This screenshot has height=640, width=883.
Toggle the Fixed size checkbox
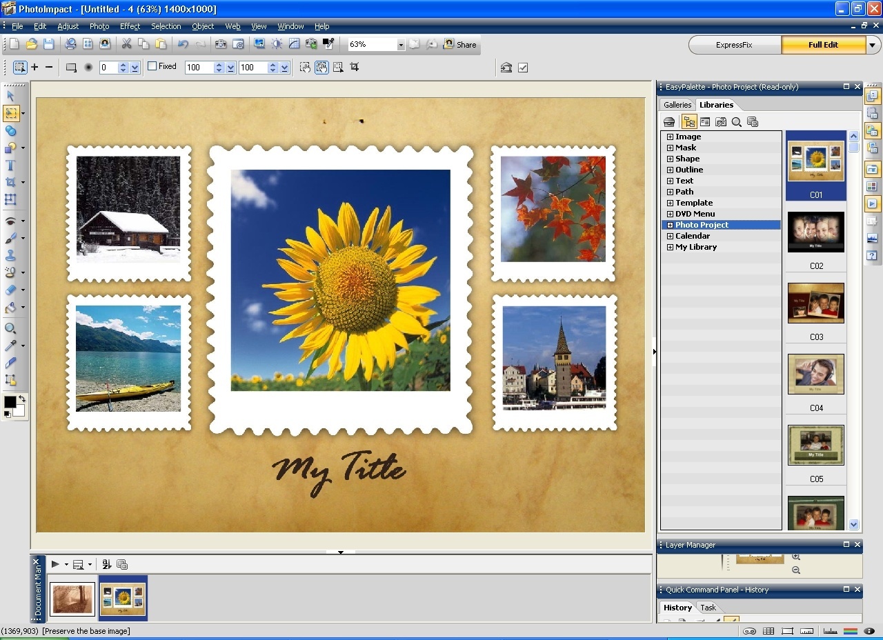tap(152, 66)
